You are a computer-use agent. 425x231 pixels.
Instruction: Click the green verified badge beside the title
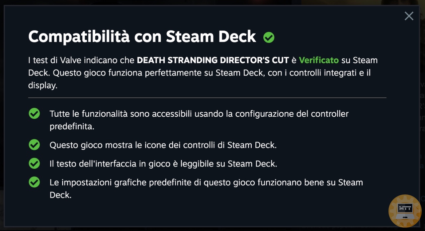pos(269,38)
